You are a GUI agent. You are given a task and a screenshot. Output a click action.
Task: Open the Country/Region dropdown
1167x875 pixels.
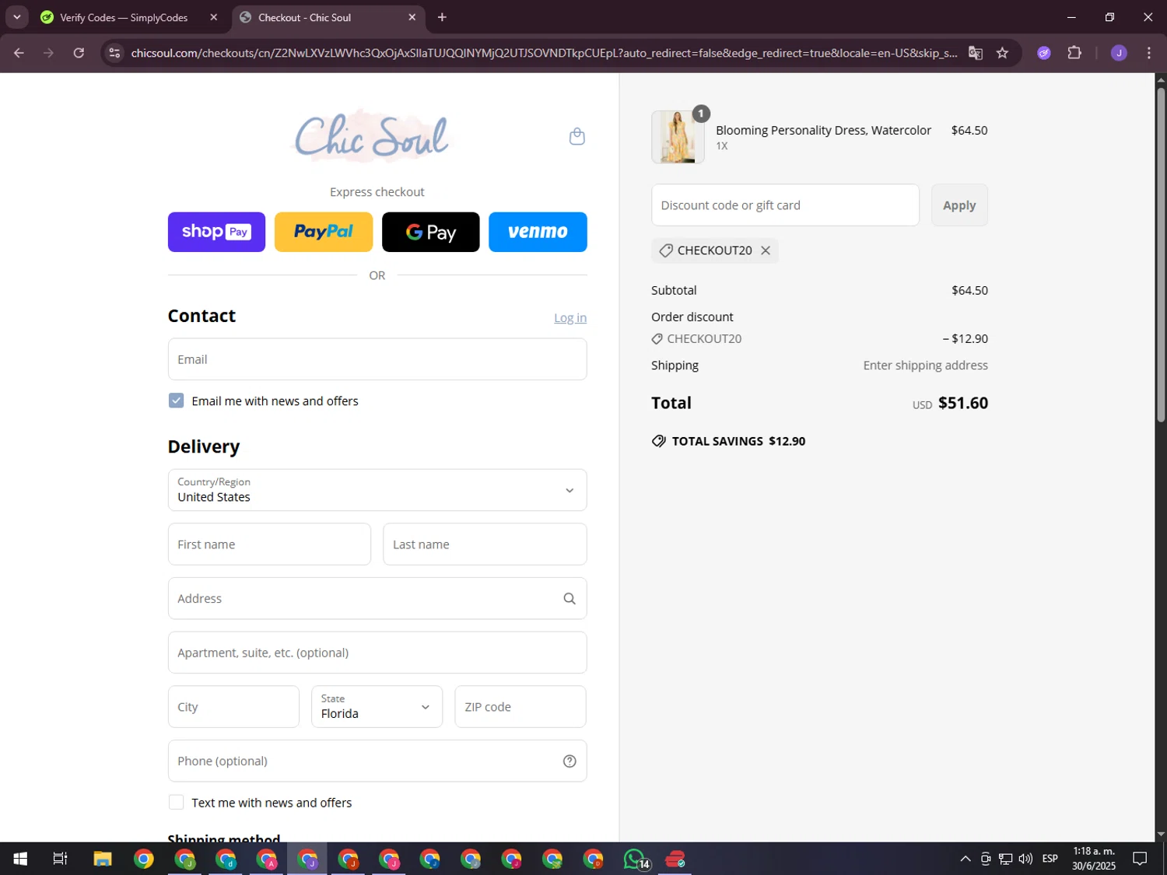click(x=377, y=490)
